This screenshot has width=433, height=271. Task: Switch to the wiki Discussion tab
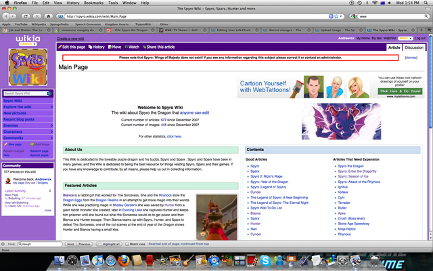tap(414, 47)
